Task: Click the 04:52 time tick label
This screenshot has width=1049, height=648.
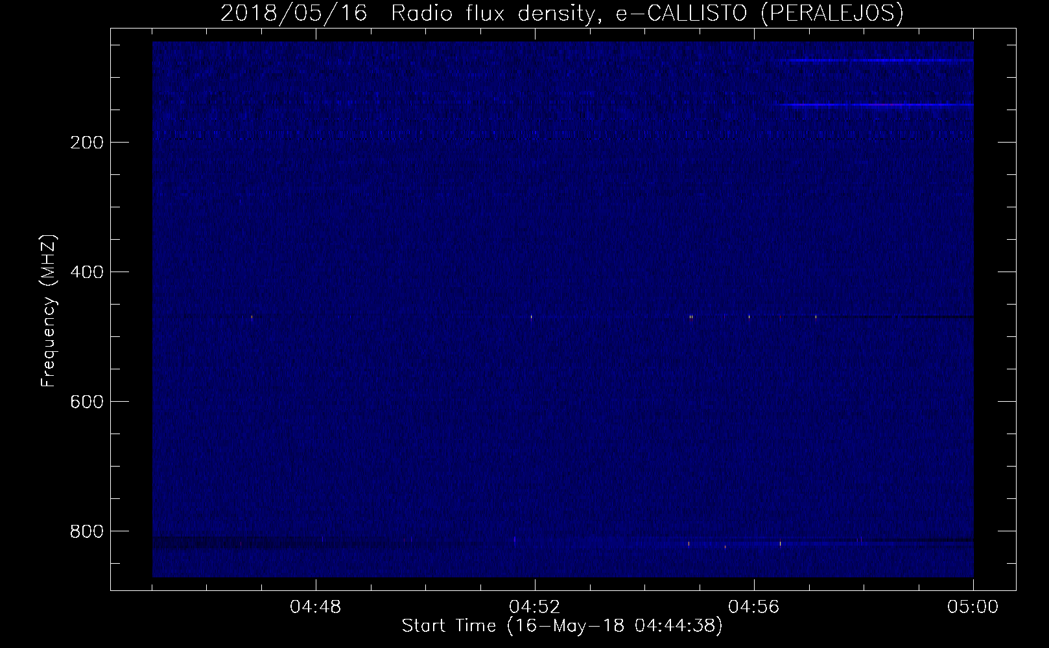Action: click(535, 608)
